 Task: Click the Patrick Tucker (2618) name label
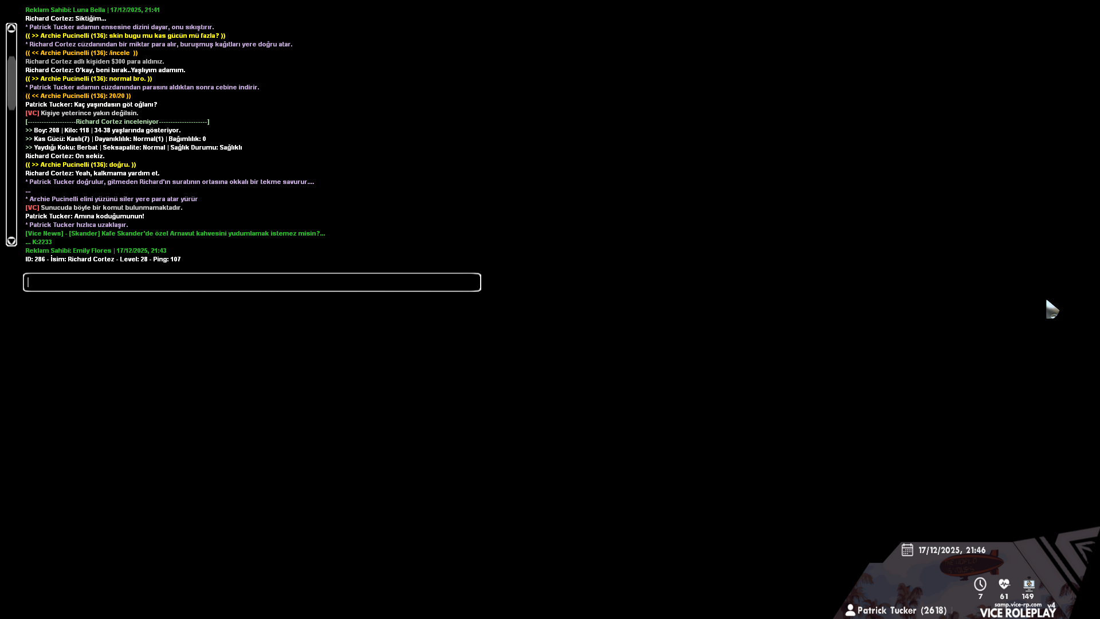(x=902, y=610)
